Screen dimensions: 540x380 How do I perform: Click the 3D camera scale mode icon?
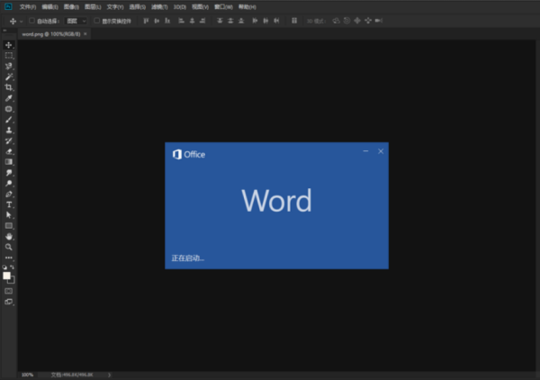(379, 21)
